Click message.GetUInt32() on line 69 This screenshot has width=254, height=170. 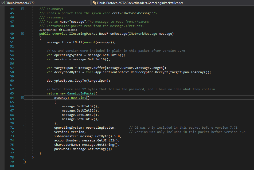[79, 119]
